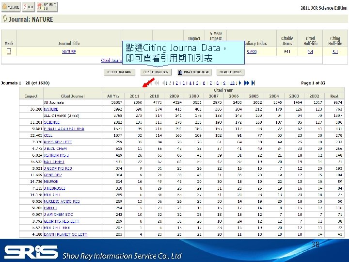349x262 pixels.
Task: Click SCIENCE's All Yrs value 2382
Action: pos(118,122)
